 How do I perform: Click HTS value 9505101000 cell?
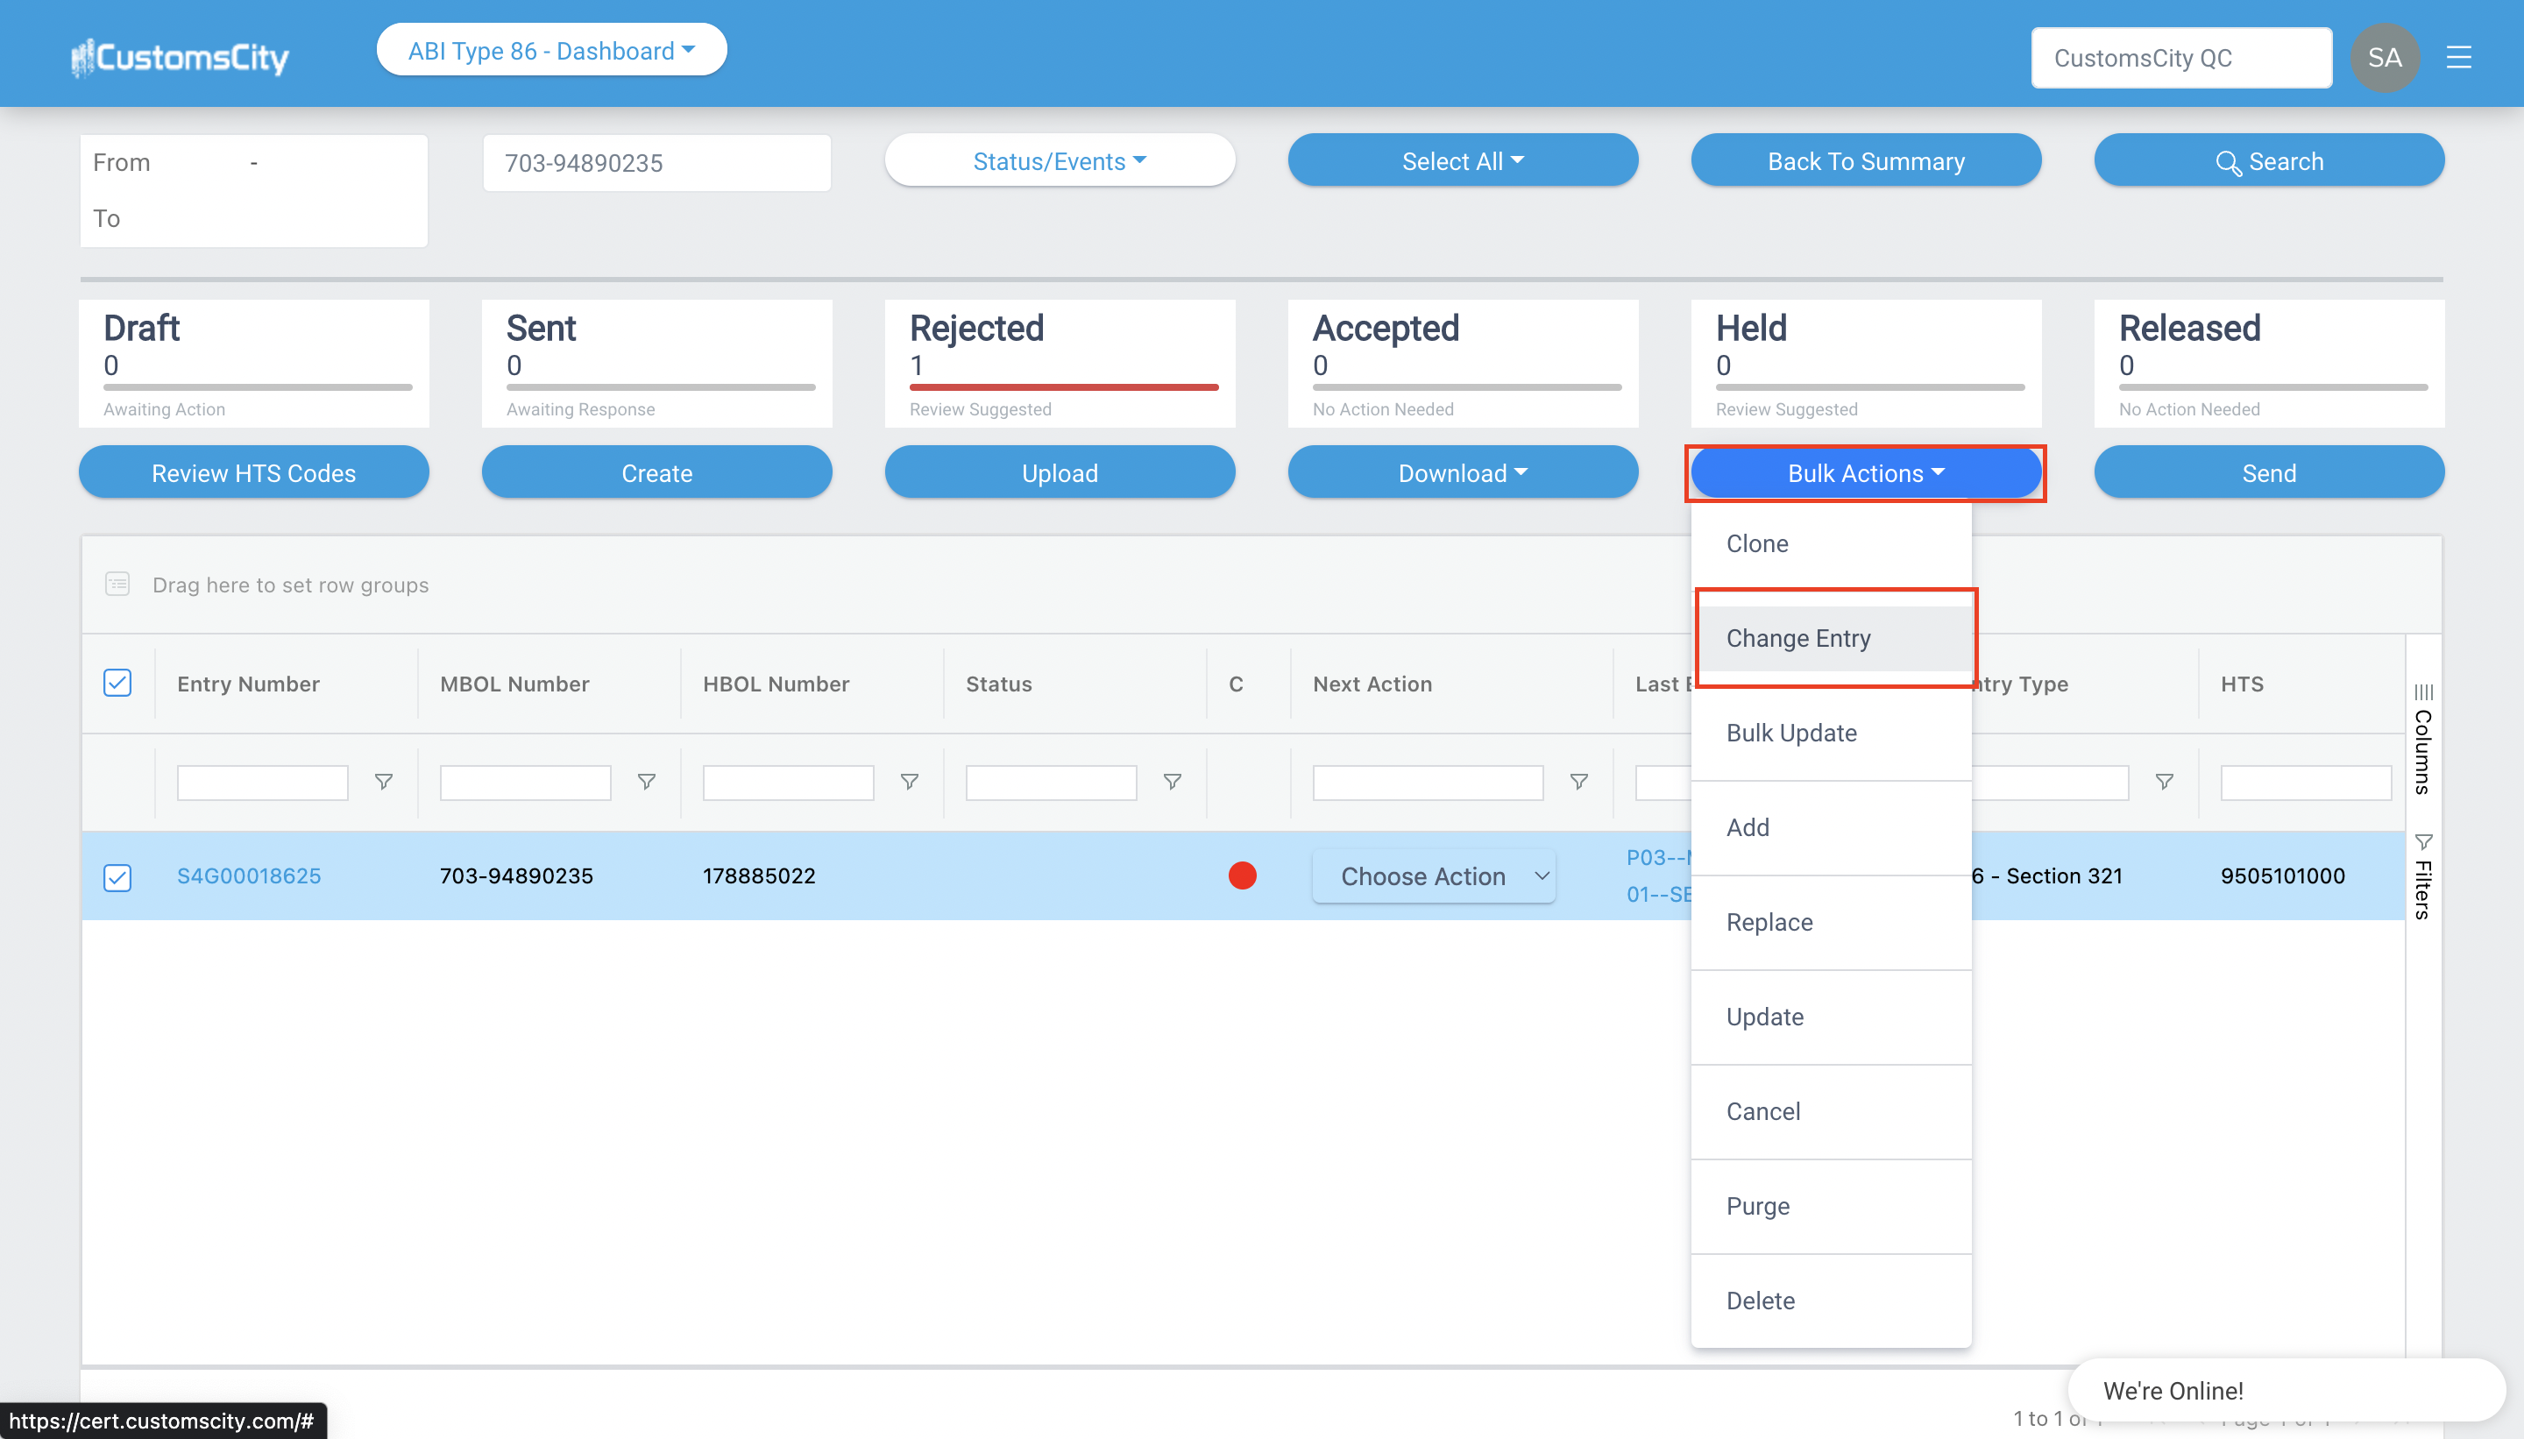click(x=2283, y=875)
